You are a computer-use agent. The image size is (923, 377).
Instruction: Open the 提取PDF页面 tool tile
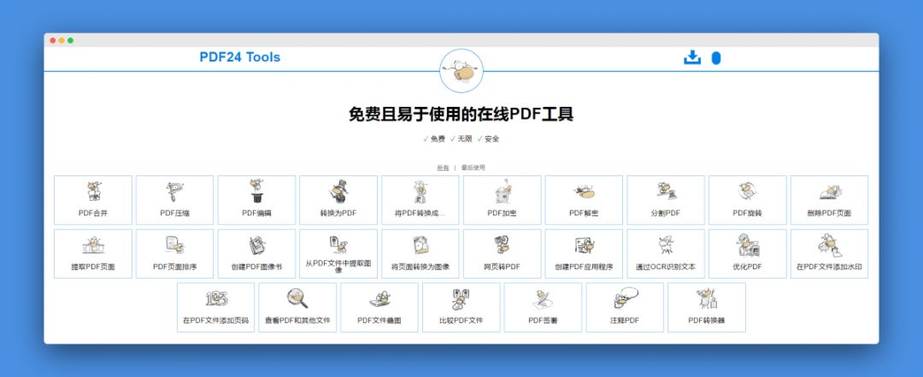click(93, 254)
